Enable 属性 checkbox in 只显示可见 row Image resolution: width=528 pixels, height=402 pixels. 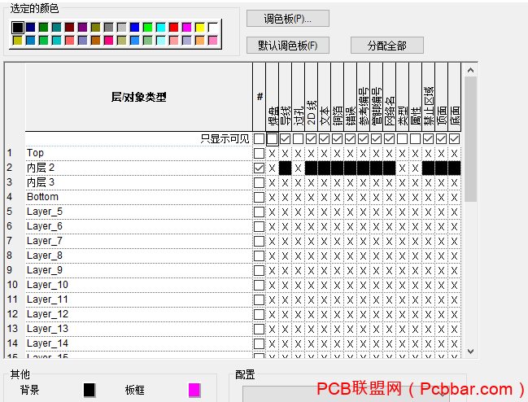(x=415, y=138)
